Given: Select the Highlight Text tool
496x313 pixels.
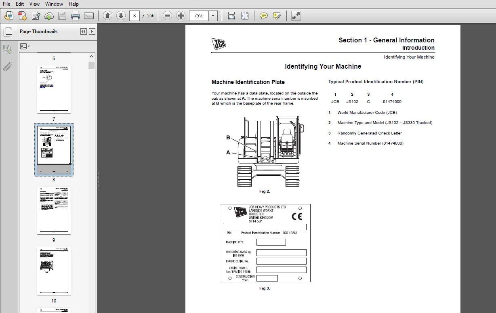Looking at the screenshot, I should coord(277,16).
